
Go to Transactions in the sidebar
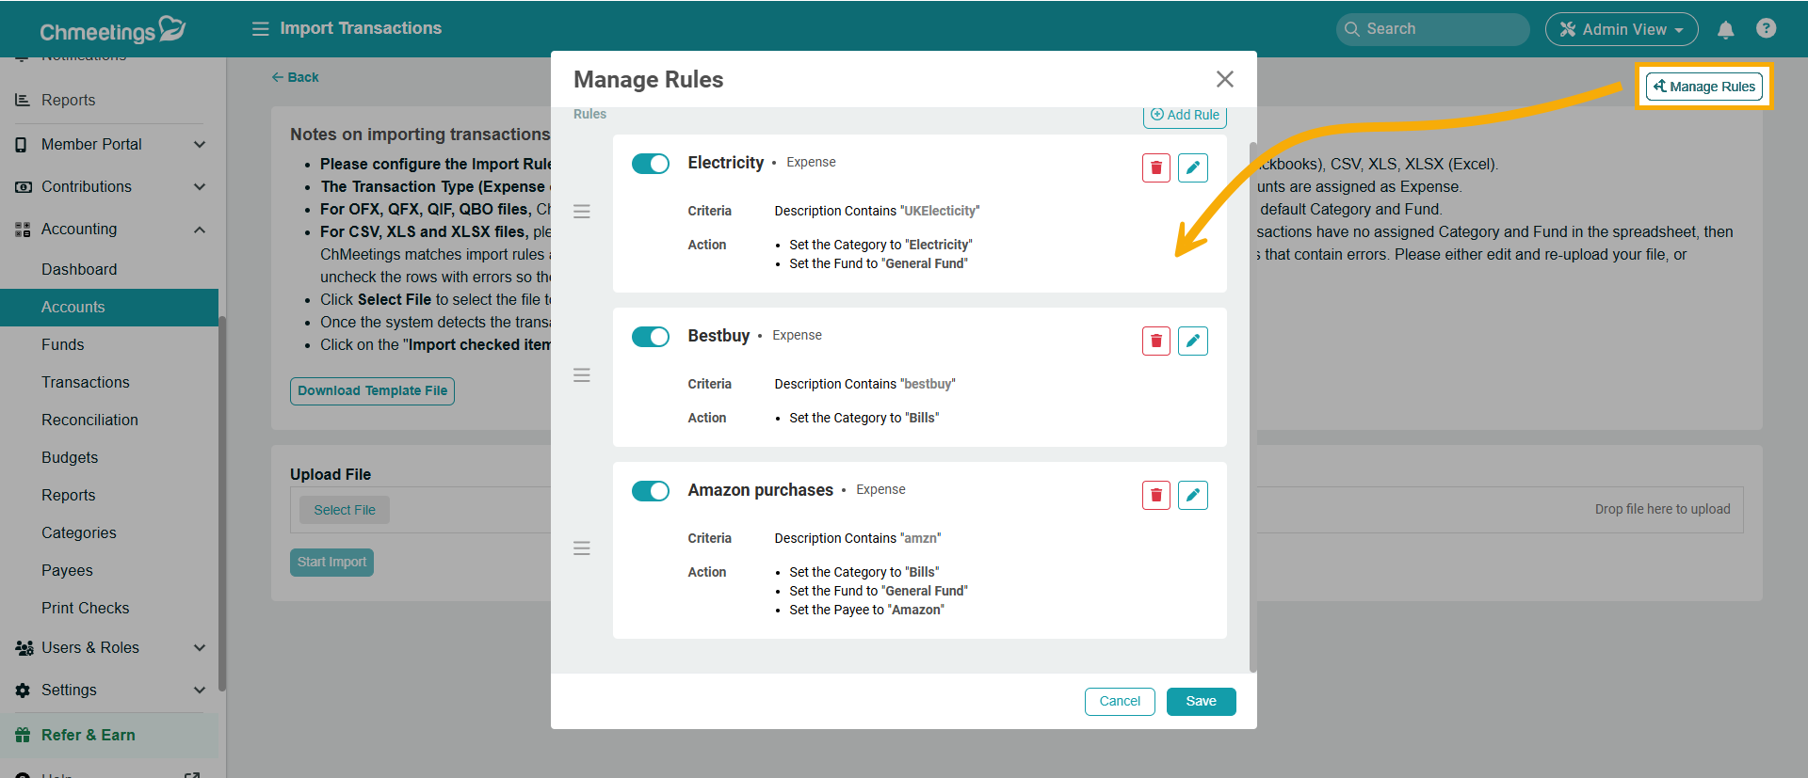click(86, 382)
